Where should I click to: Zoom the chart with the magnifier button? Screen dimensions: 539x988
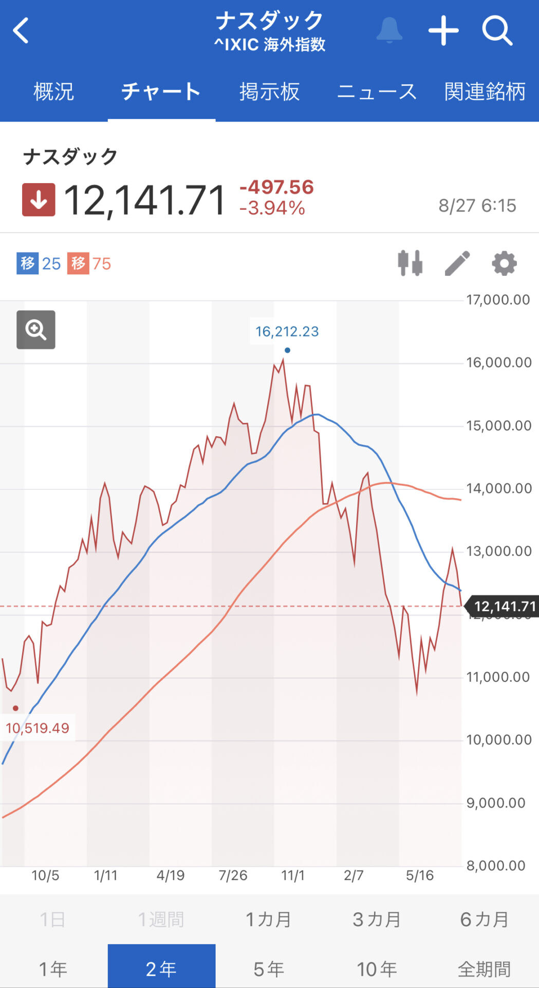pyautogui.click(x=36, y=330)
